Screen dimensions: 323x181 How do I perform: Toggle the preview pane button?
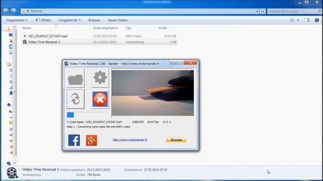pyautogui.click(x=307, y=20)
